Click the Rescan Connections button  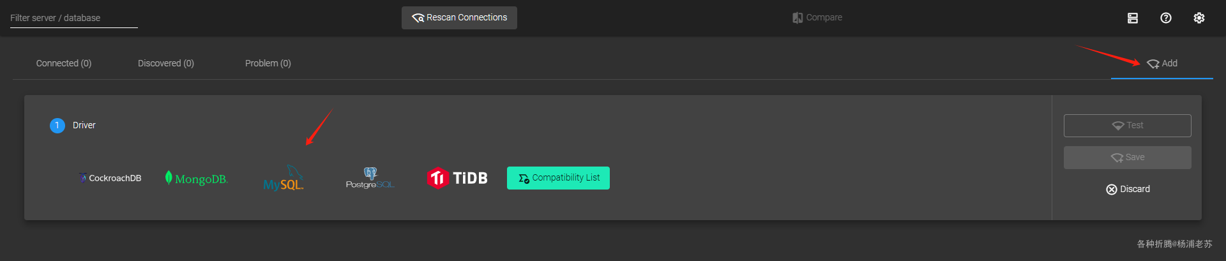459,18
